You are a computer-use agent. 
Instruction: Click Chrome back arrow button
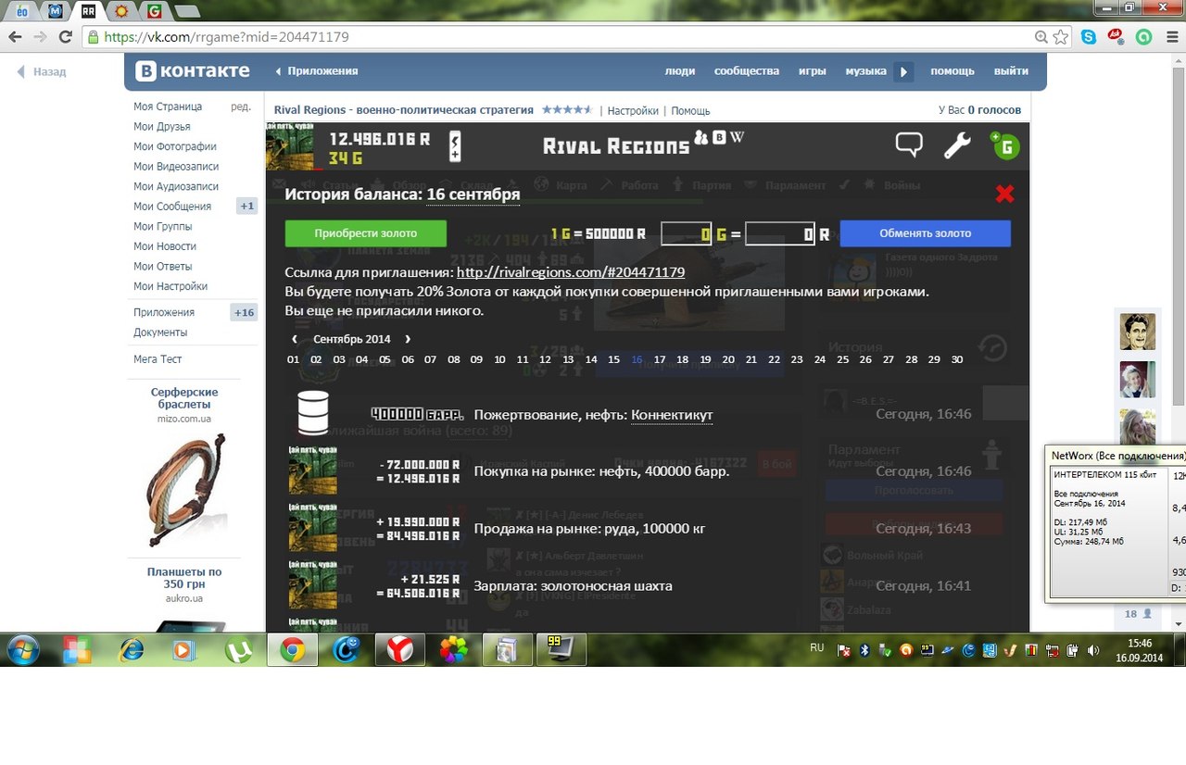[15, 37]
